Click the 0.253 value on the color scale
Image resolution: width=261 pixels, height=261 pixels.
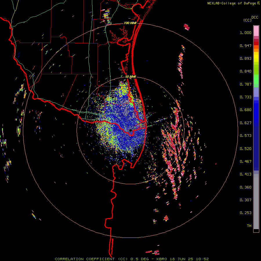[246, 213]
